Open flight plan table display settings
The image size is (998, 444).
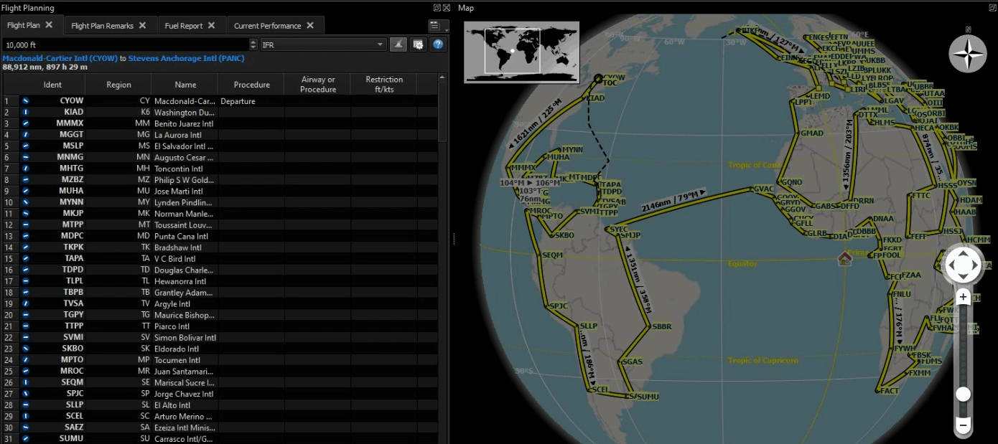(419, 44)
